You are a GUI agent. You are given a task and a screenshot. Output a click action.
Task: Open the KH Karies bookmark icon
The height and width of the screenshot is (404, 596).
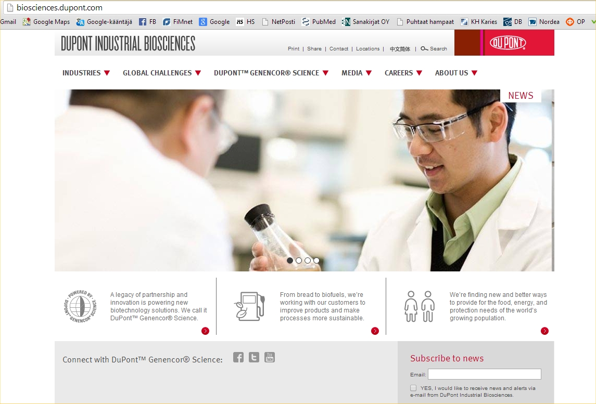[464, 22]
